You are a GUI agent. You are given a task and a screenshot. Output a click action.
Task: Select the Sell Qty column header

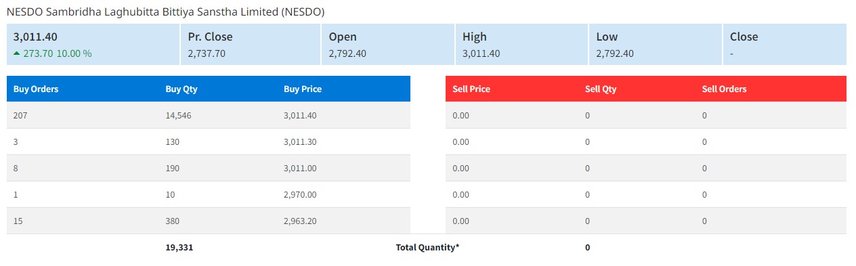pos(601,89)
